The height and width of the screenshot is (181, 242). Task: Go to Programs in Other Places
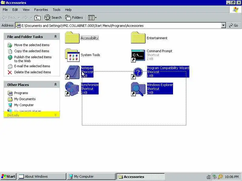tap(21, 93)
